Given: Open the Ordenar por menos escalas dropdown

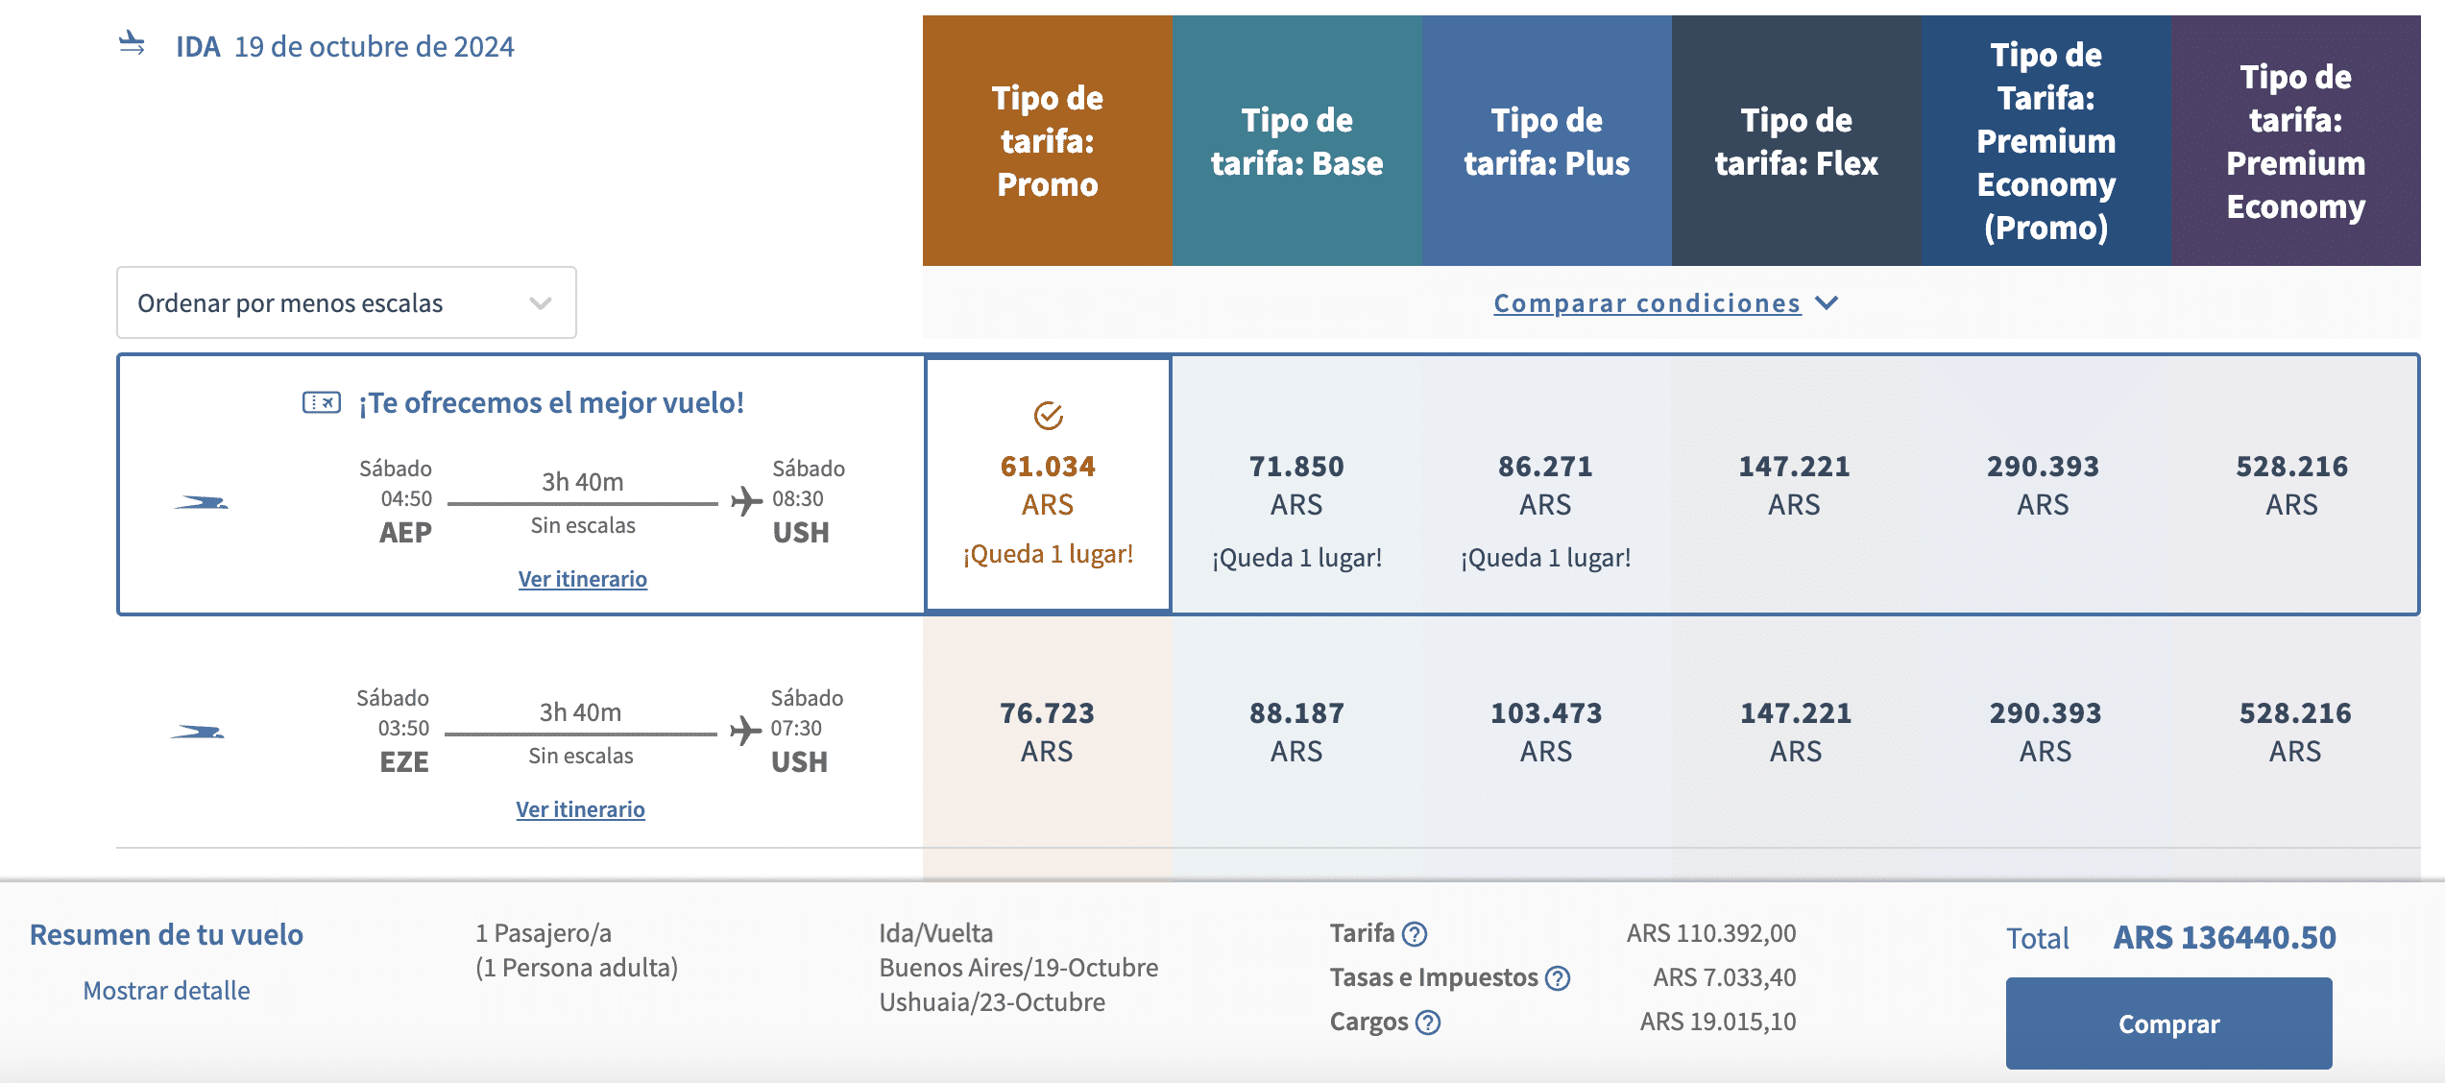Looking at the screenshot, I should (x=346, y=303).
